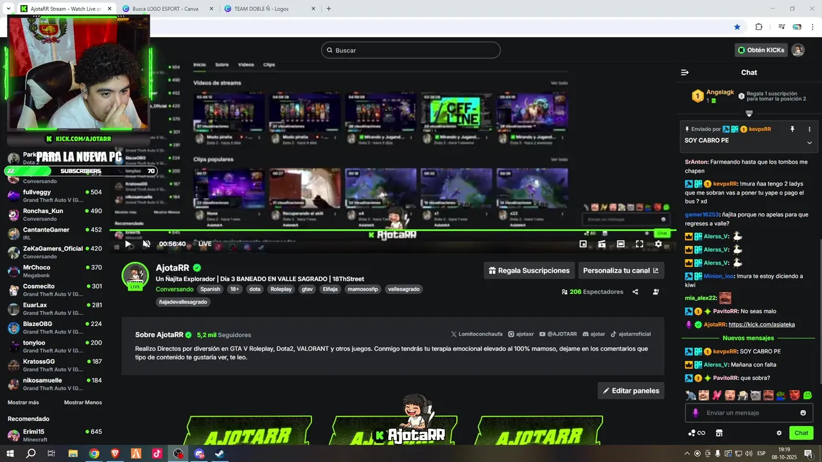Open the chat shop icon

(719, 433)
